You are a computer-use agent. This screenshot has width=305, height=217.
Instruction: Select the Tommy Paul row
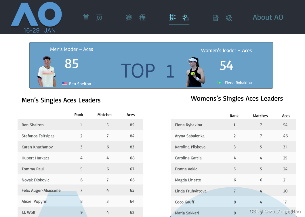click(80, 169)
